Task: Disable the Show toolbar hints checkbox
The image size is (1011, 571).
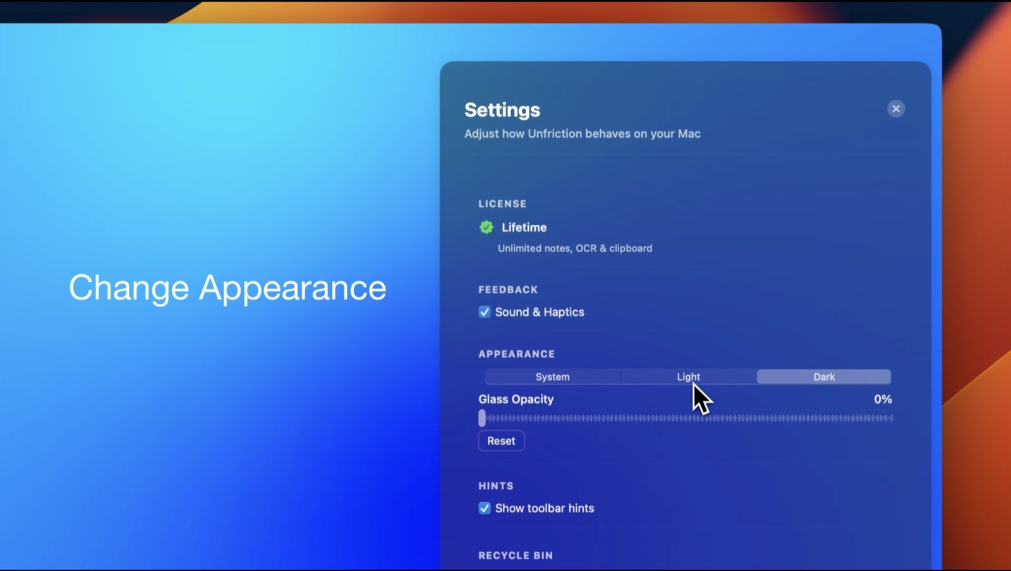Action: pyautogui.click(x=485, y=508)
